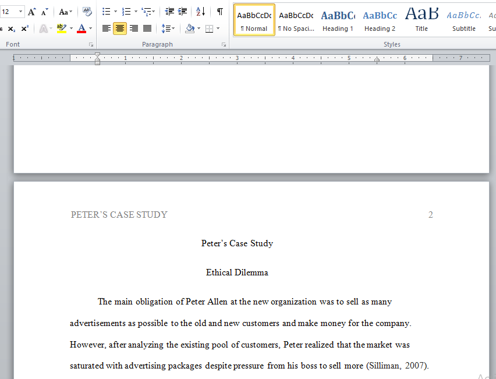The height and width of the screenshot is (379, 496).
Task: Open the Shading dropdown arrow
Action: pyautogui.click(x=199, y=29)
